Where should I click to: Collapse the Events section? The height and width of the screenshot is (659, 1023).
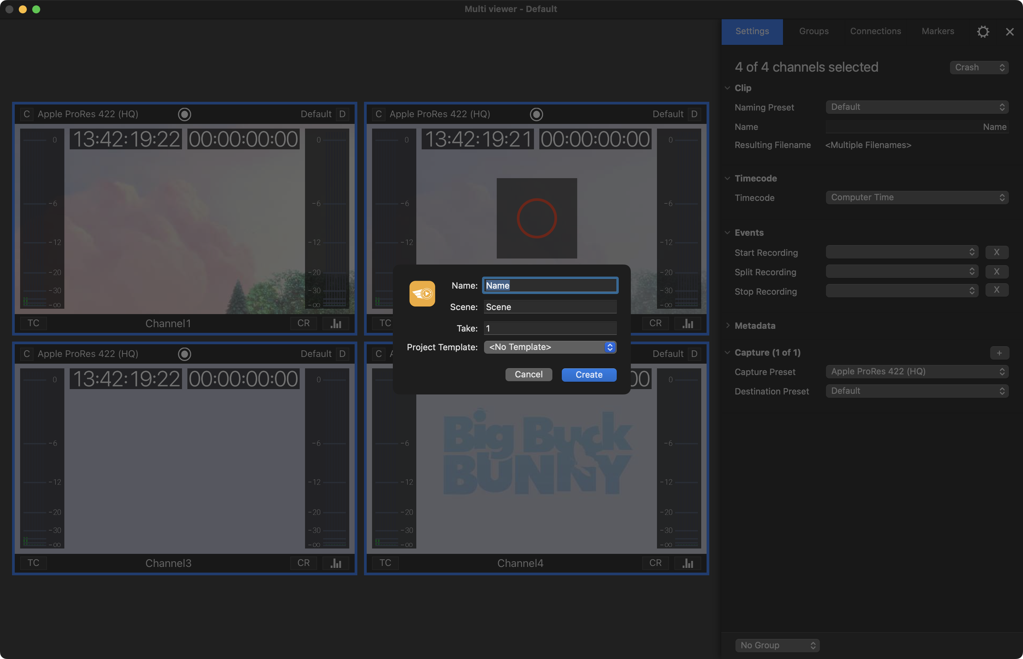point(727,233)
